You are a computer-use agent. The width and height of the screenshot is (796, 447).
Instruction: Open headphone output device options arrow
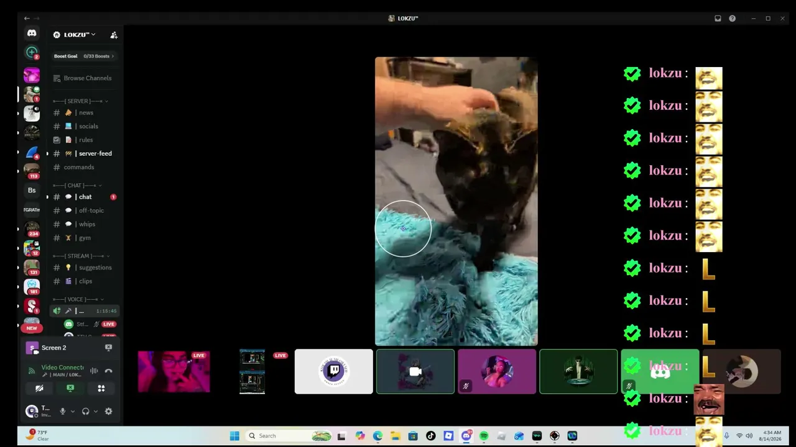(x=95, y=411)
